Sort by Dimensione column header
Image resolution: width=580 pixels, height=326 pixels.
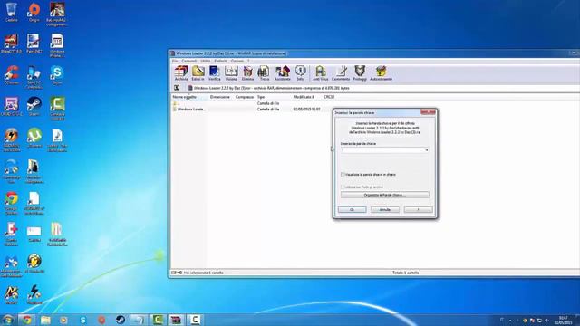click(x=219, y=97)
